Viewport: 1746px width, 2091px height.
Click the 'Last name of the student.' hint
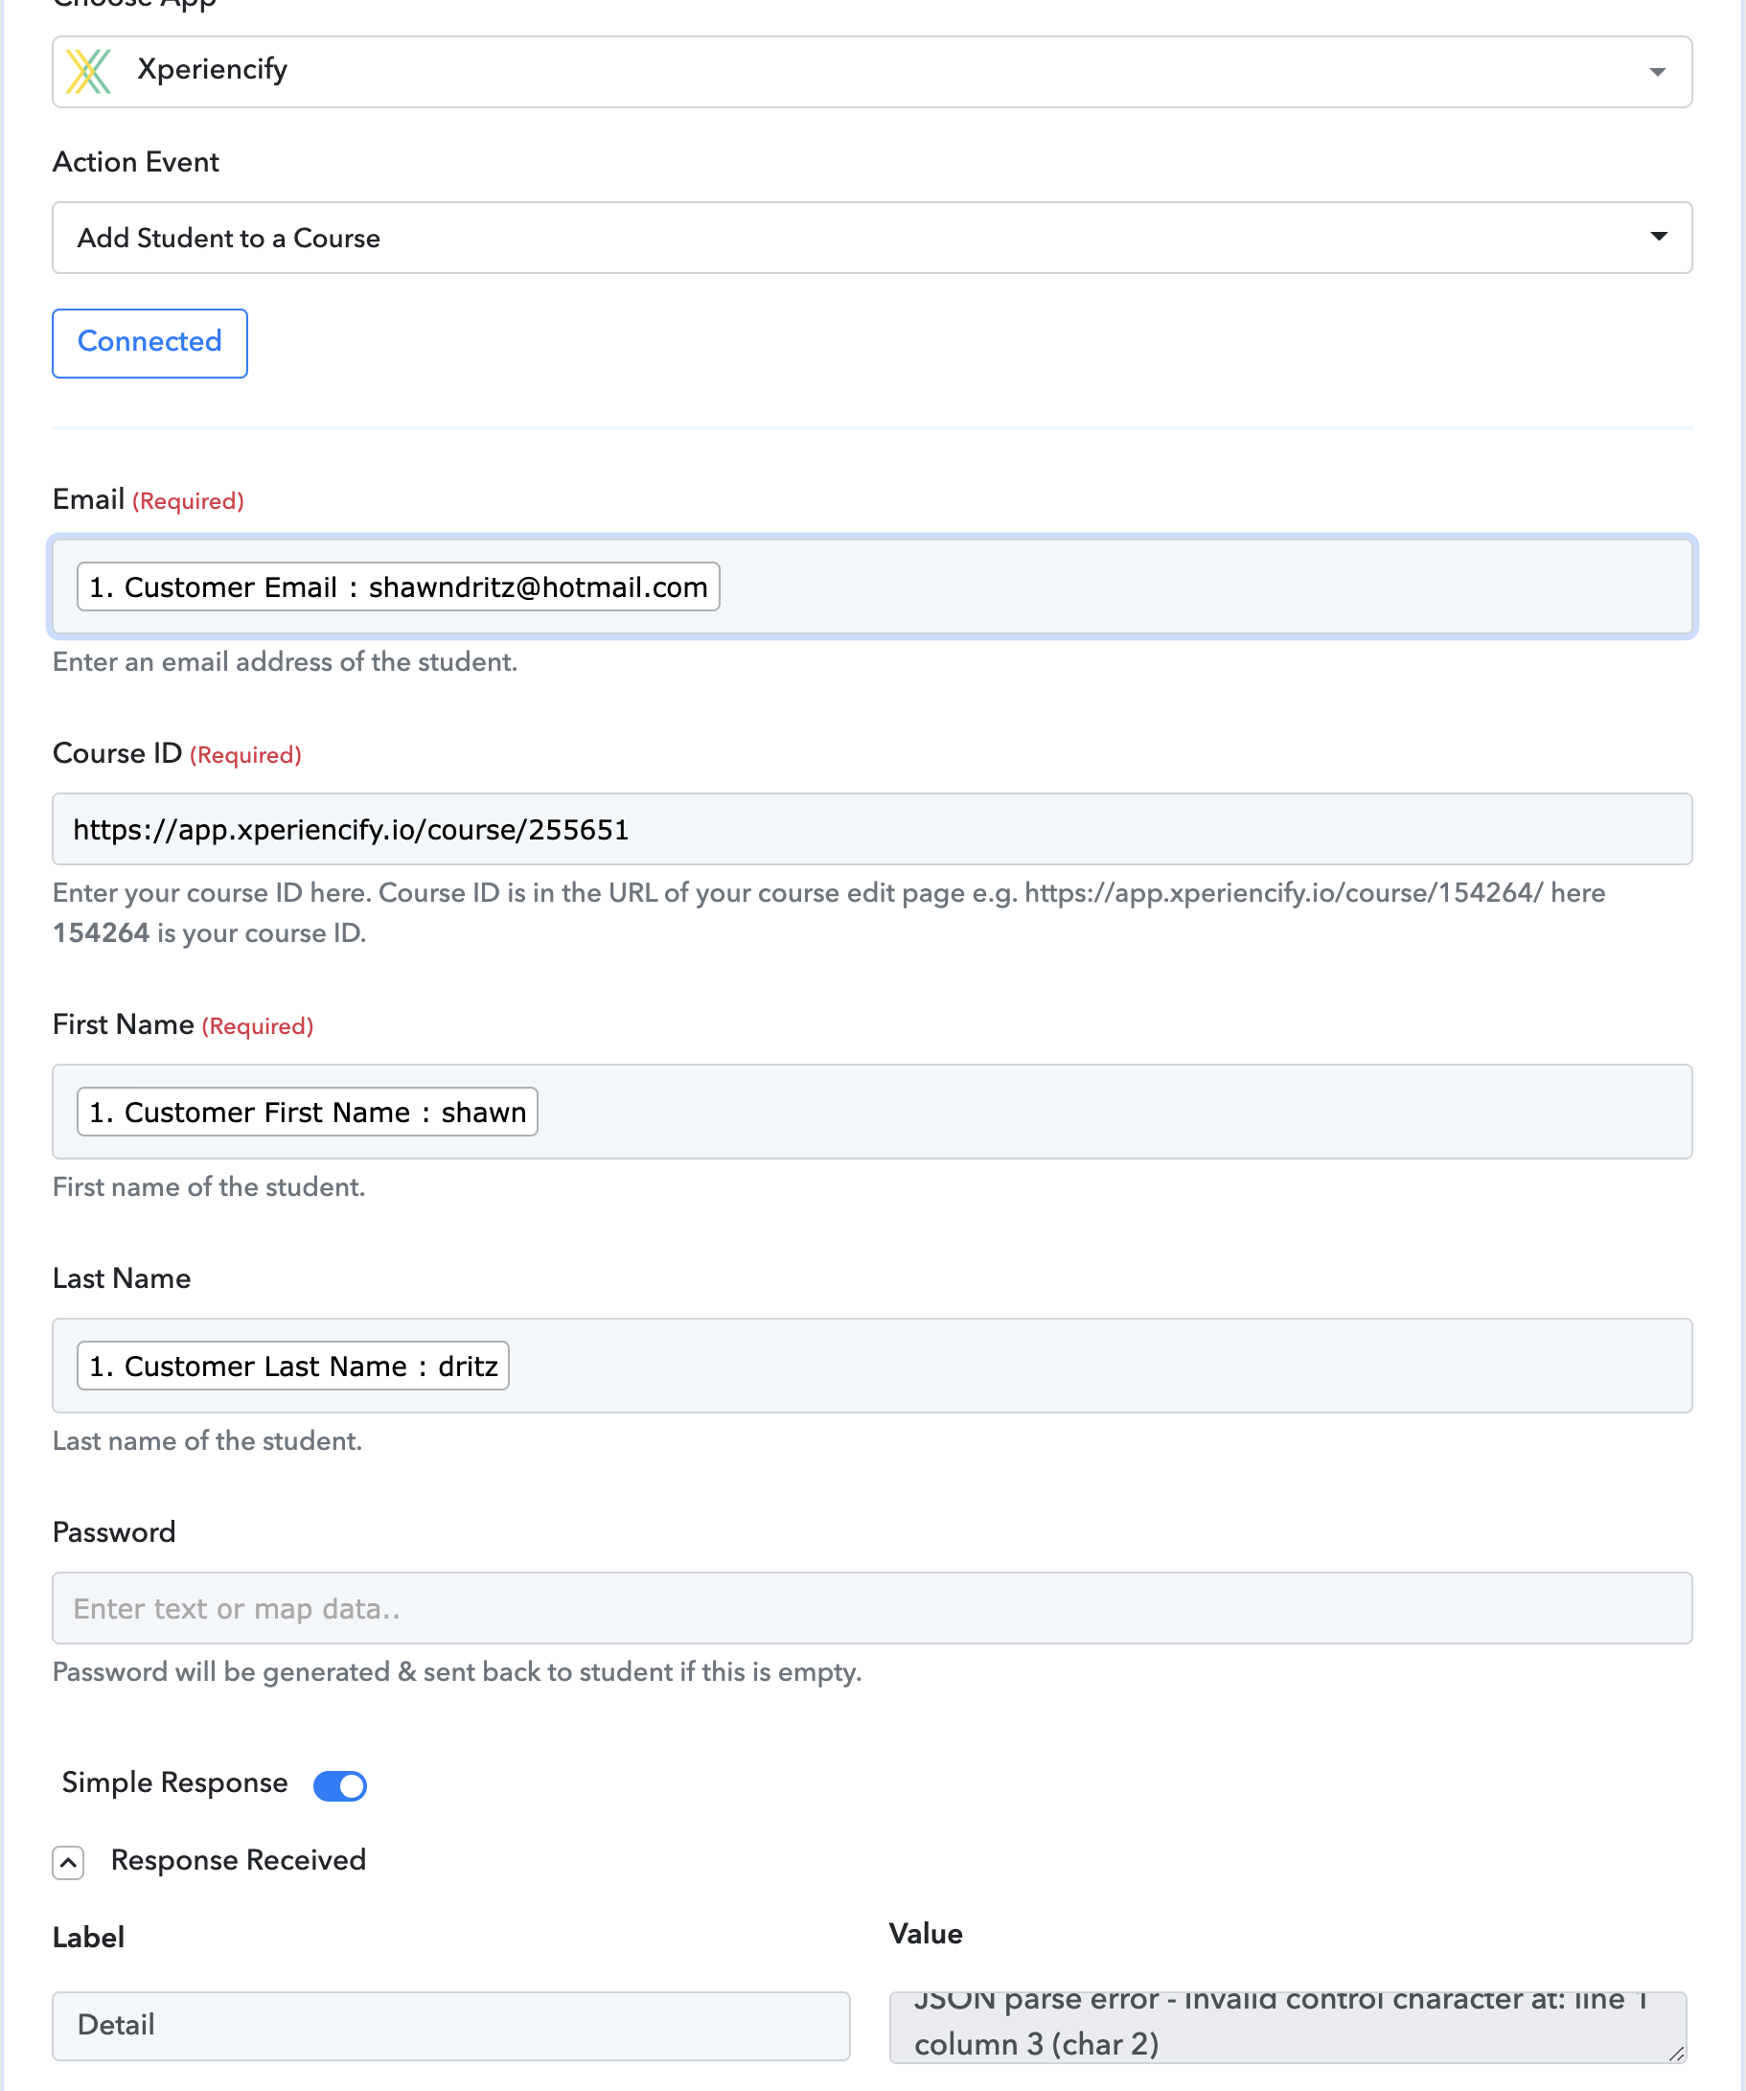pos(207,1441)
